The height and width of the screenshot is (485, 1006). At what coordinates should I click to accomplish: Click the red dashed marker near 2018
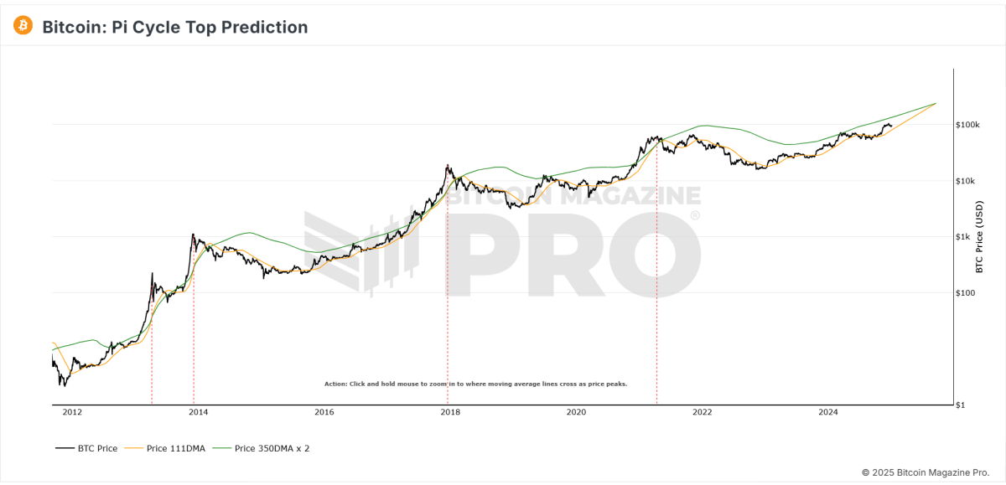point(447,335)
